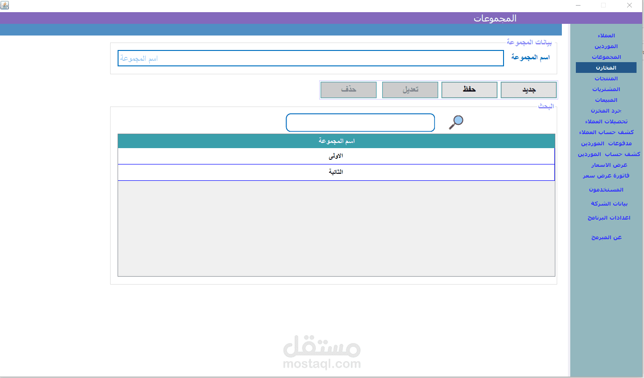Open مدفوعات الموردين in the sidebar
The height and width of the screenshot is (378, 644).
tap(606, 143)
